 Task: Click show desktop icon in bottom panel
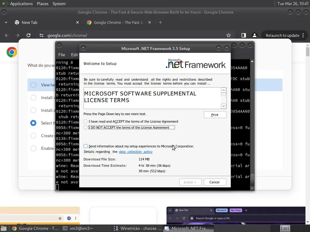[x=3, y=229]
